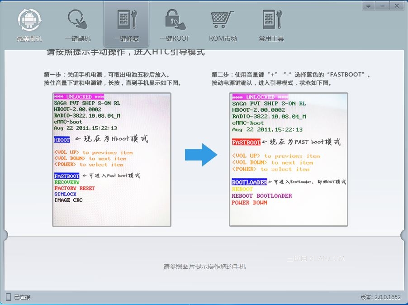The height and width of the screenshot is (305, 408).
Task: Click the right edge round page handle
Action: point(404,235)
